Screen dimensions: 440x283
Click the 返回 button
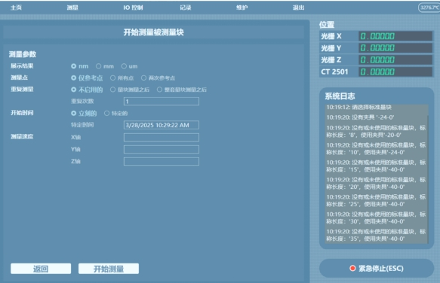point(41,269)
